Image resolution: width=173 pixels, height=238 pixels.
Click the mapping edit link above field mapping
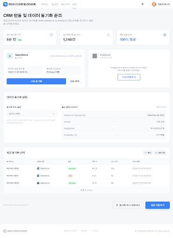(x=161, y=107)
